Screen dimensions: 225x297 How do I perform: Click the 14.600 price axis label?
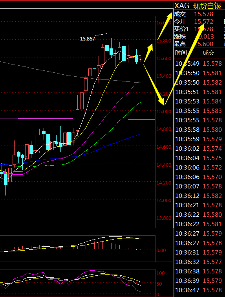[164, 147]
